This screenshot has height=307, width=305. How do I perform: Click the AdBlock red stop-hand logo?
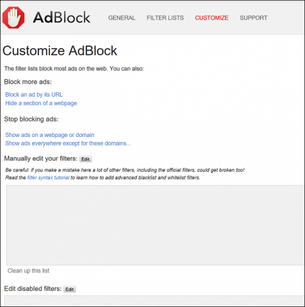click(13, 18)
